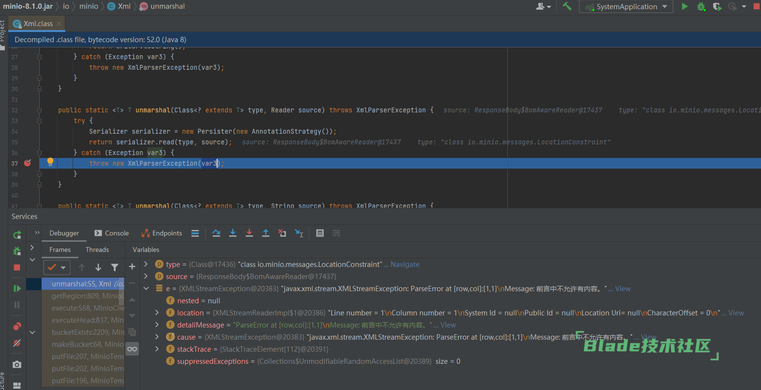Toggle the breakpoint on line 37
Screen dimensions: 761x390
[x=28, y=163]
